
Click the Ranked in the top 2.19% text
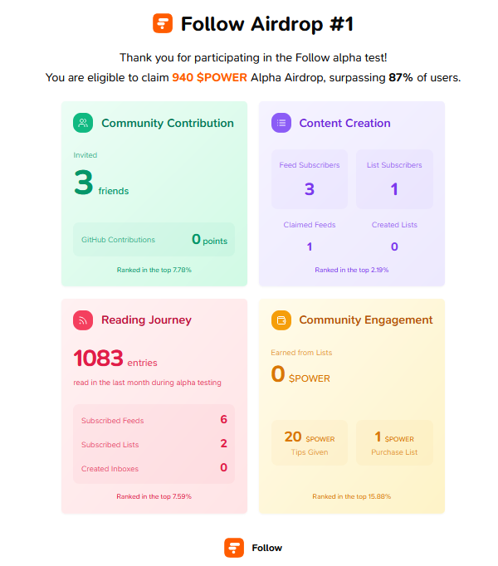[352, 270]
